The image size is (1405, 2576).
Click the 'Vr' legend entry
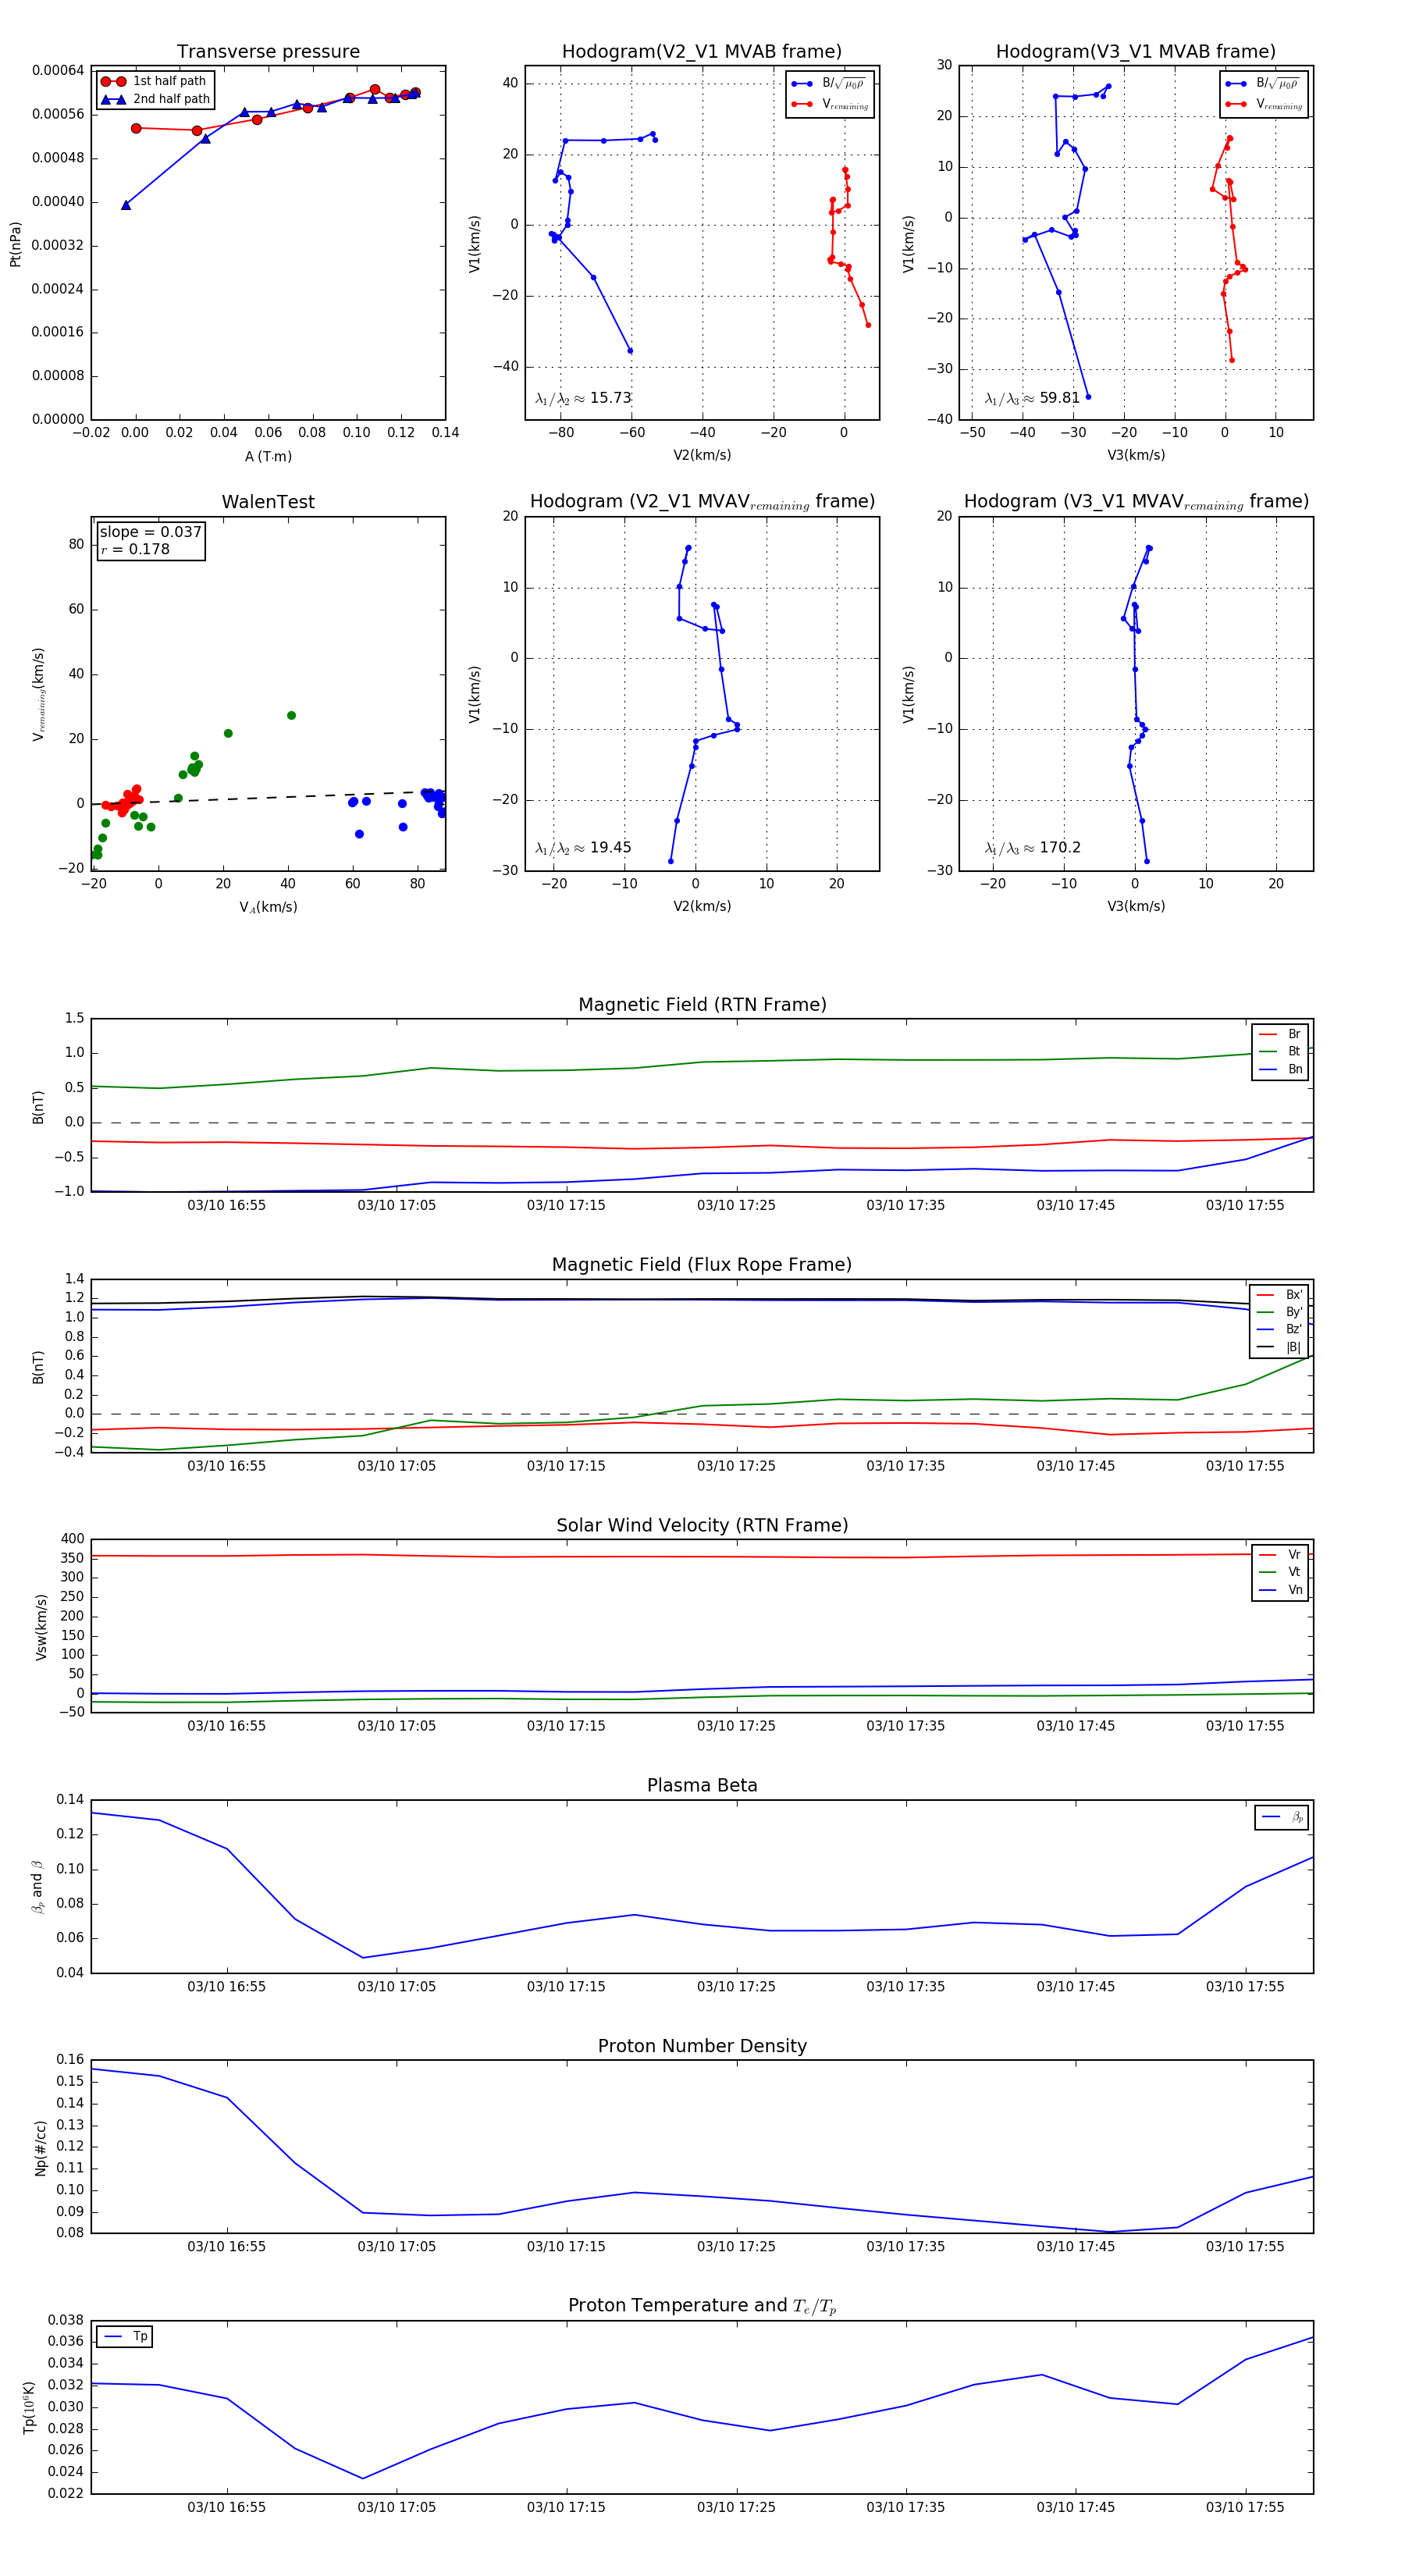[1280, 1555]
